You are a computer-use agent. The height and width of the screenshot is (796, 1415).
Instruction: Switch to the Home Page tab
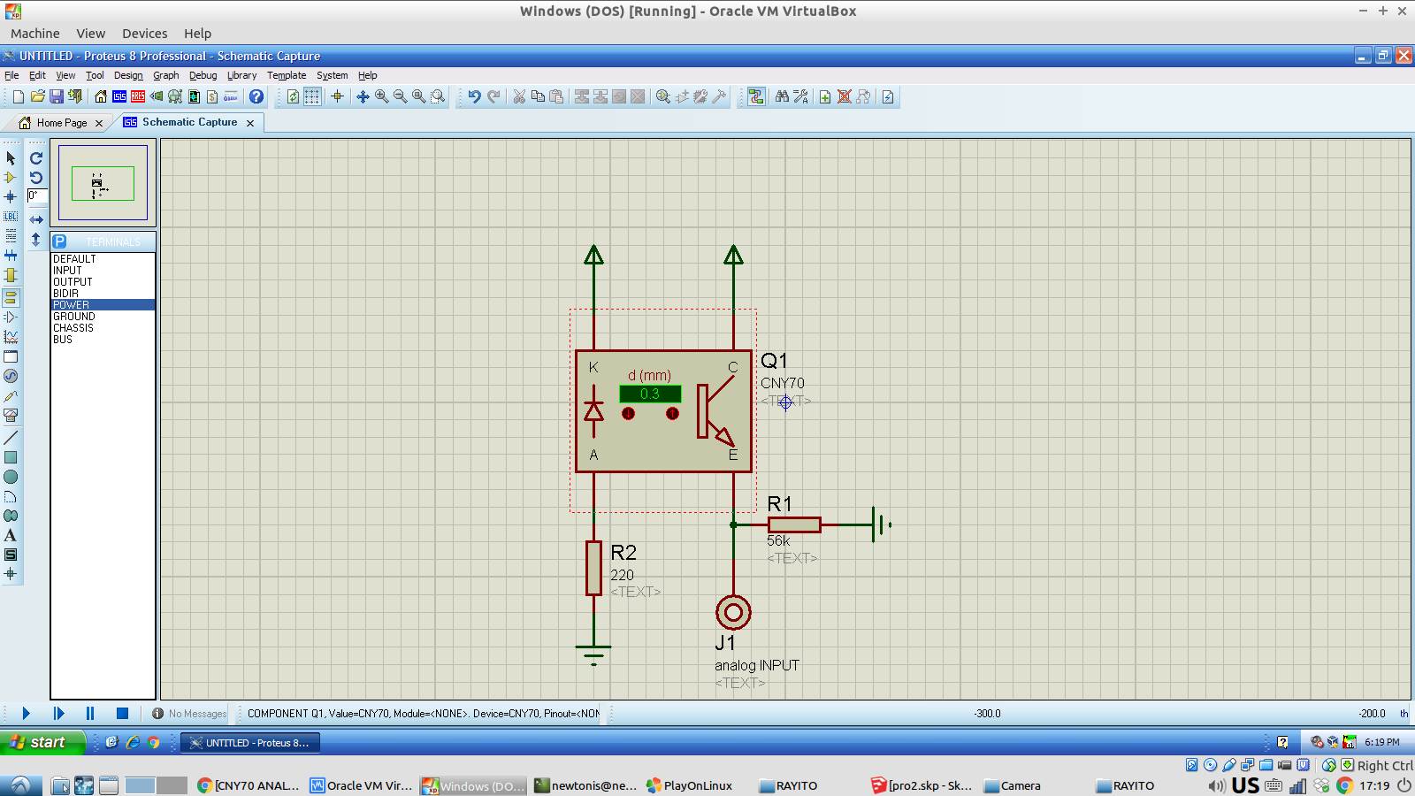(x=60, y=123)
